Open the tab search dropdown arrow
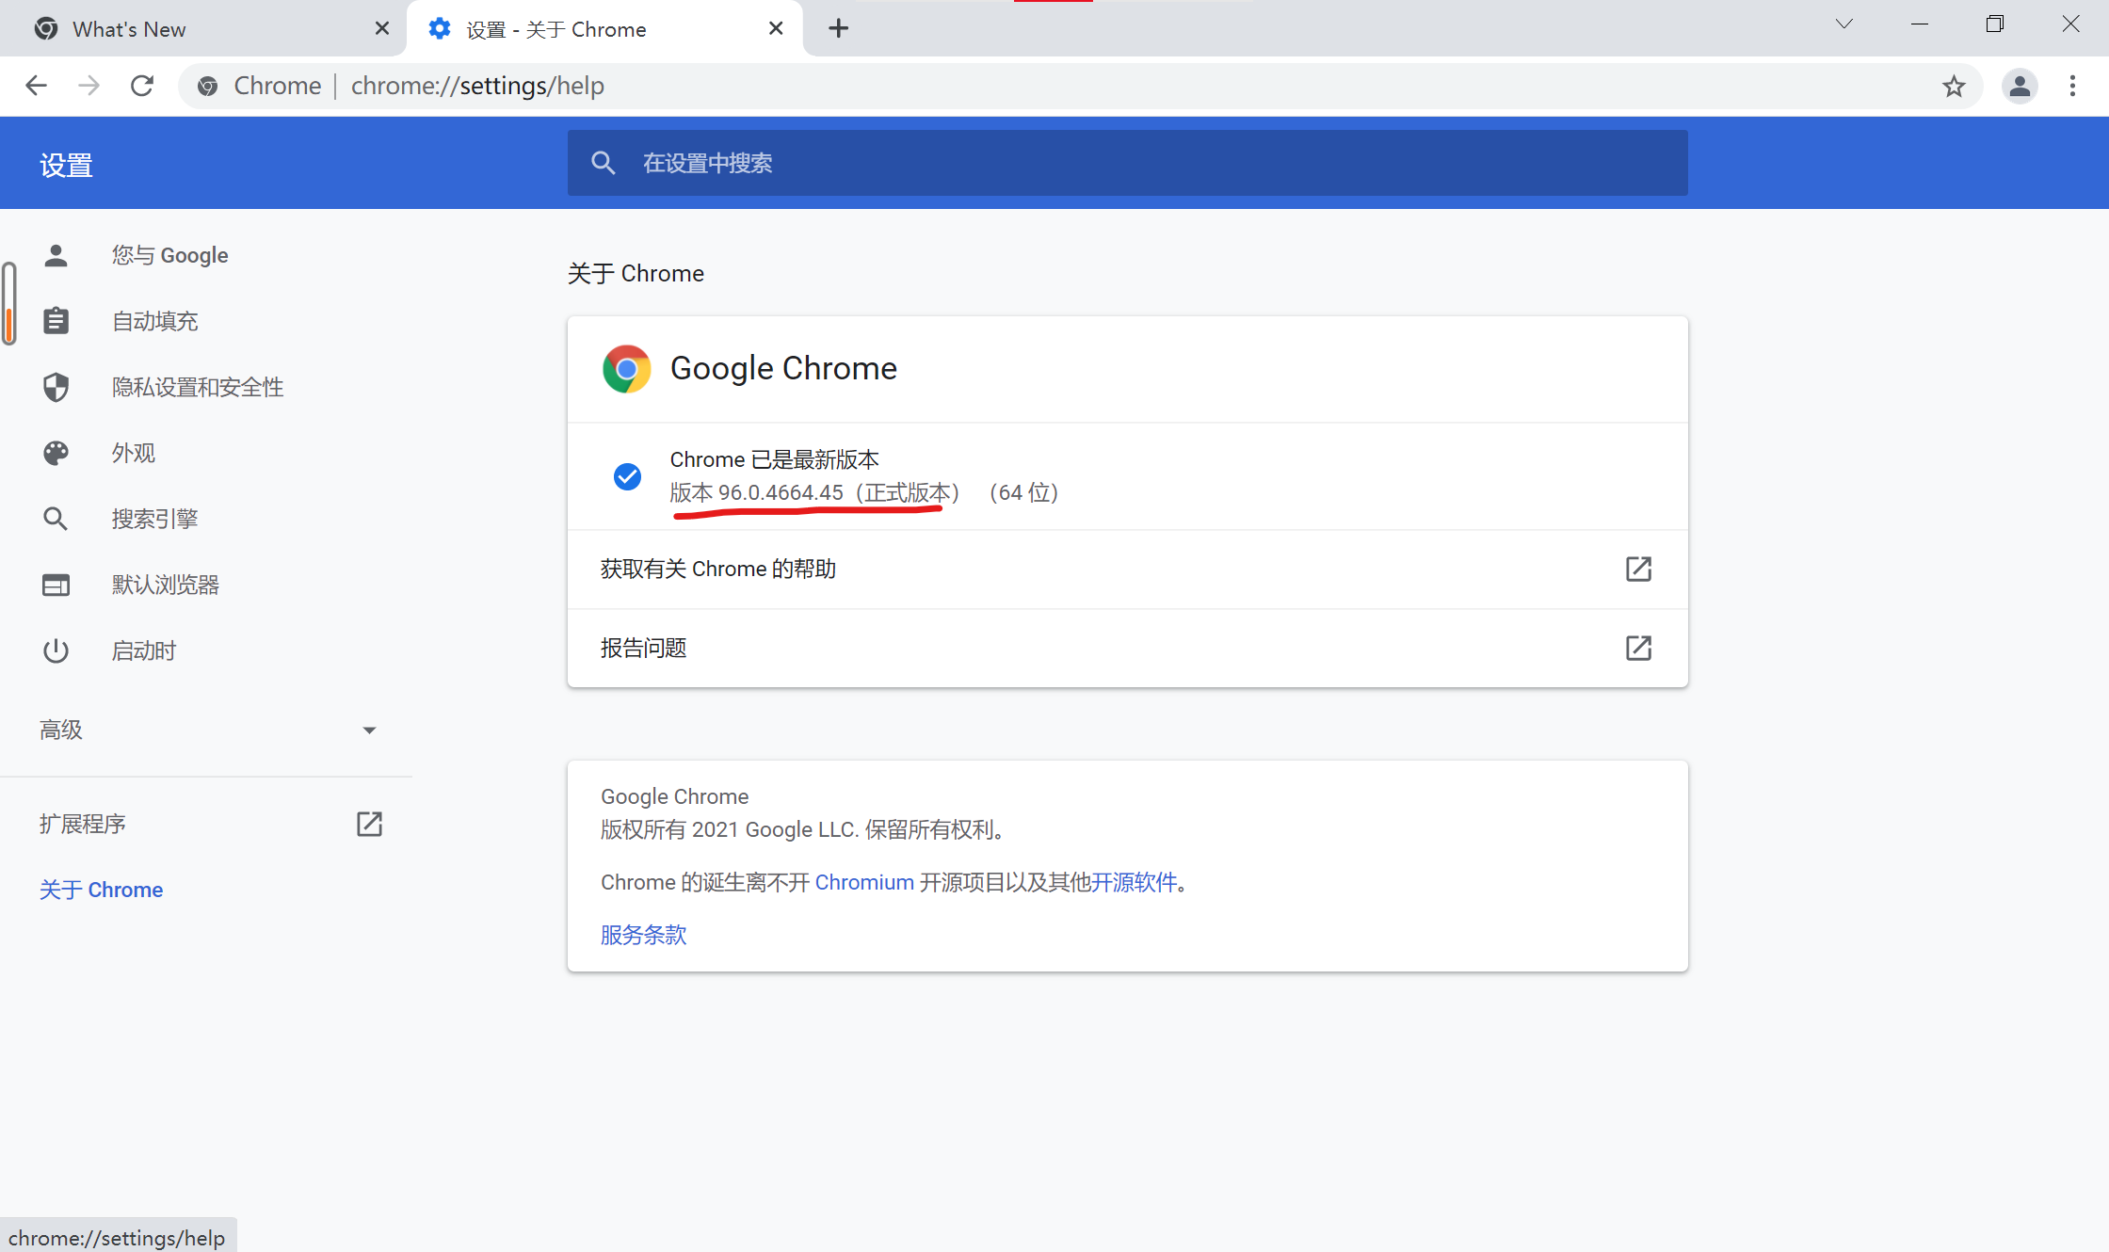 coord(1843,24)
